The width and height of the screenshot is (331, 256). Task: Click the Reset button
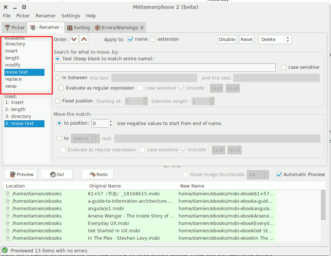pos(246,39)
